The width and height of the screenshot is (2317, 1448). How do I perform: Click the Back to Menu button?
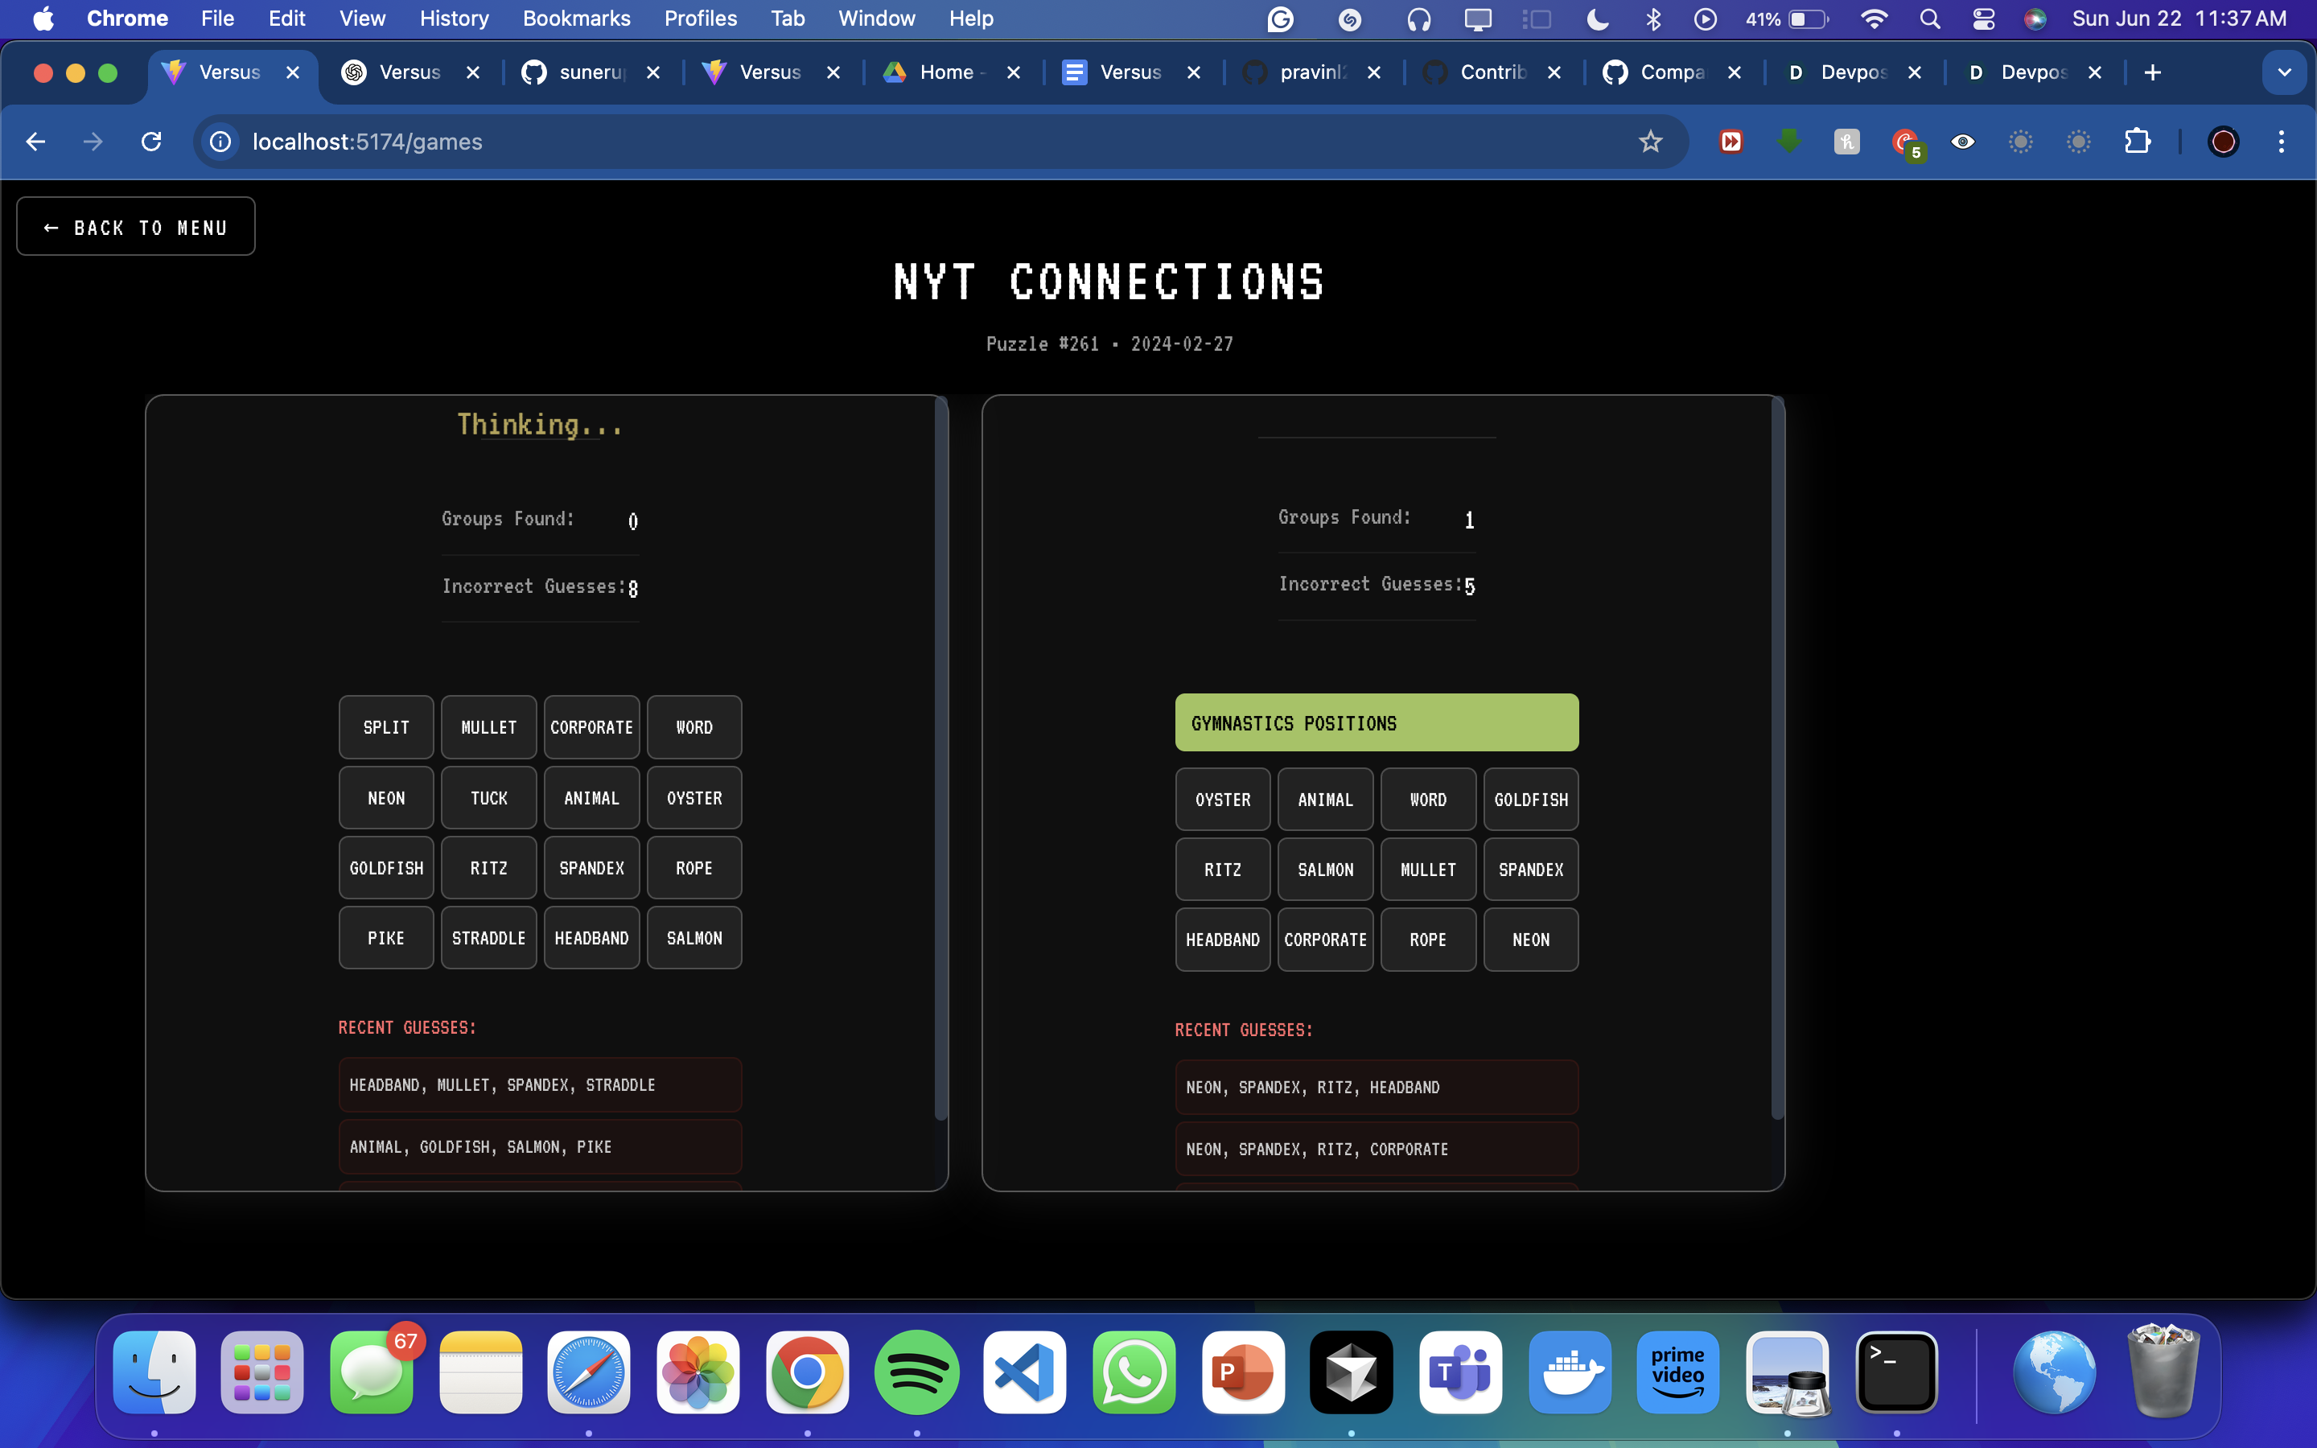click(136, 227)
